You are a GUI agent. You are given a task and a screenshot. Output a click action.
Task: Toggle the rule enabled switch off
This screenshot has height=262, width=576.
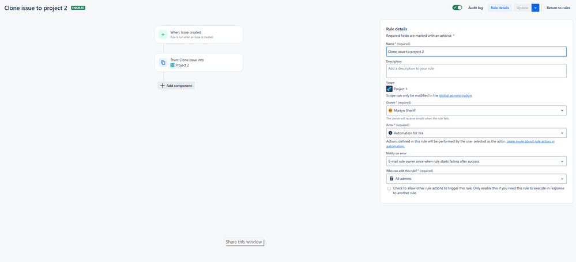(457, 7)
